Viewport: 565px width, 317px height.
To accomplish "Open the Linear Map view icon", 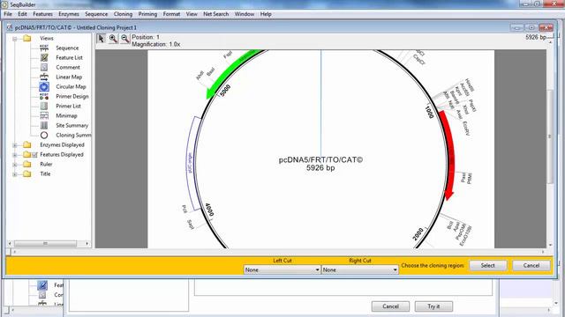I will (44, 77).
